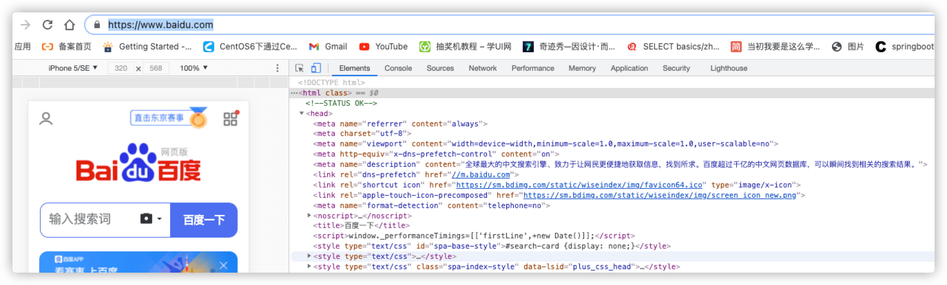Click the camera image search icon
This screenshot has width=947, height=285.
[146, 219]
